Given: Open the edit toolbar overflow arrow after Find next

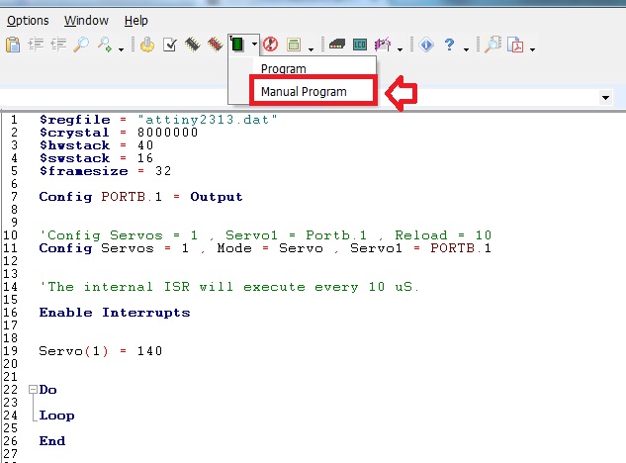Looking at the screenshot, I should (x=121, y=49).
